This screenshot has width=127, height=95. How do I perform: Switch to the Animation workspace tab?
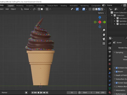[74, 6]
